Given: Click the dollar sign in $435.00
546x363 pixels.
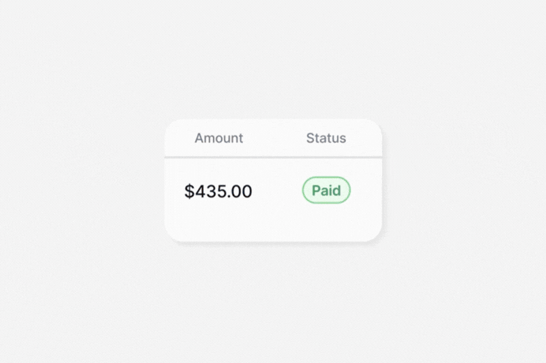Looking at the screenshot, I should pos(189,191).
